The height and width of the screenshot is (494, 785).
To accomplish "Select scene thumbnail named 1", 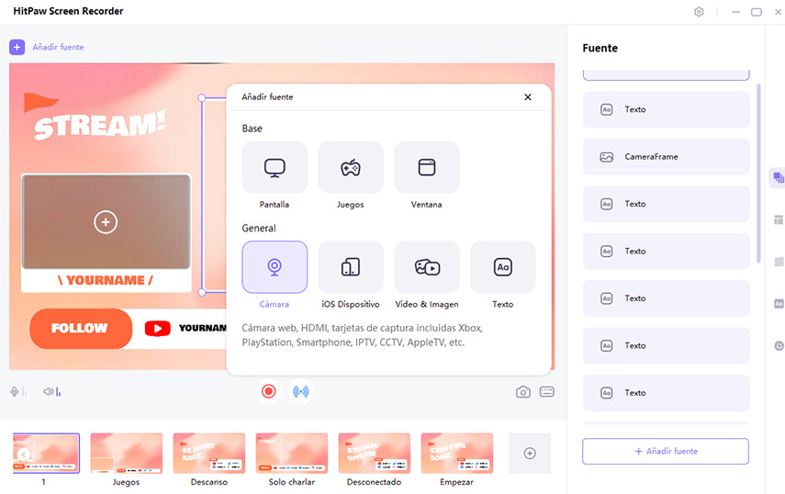I will [46, 454].
